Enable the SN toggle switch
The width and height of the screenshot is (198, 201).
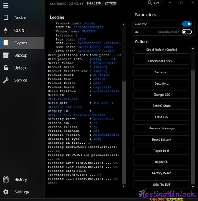point(187,32)
